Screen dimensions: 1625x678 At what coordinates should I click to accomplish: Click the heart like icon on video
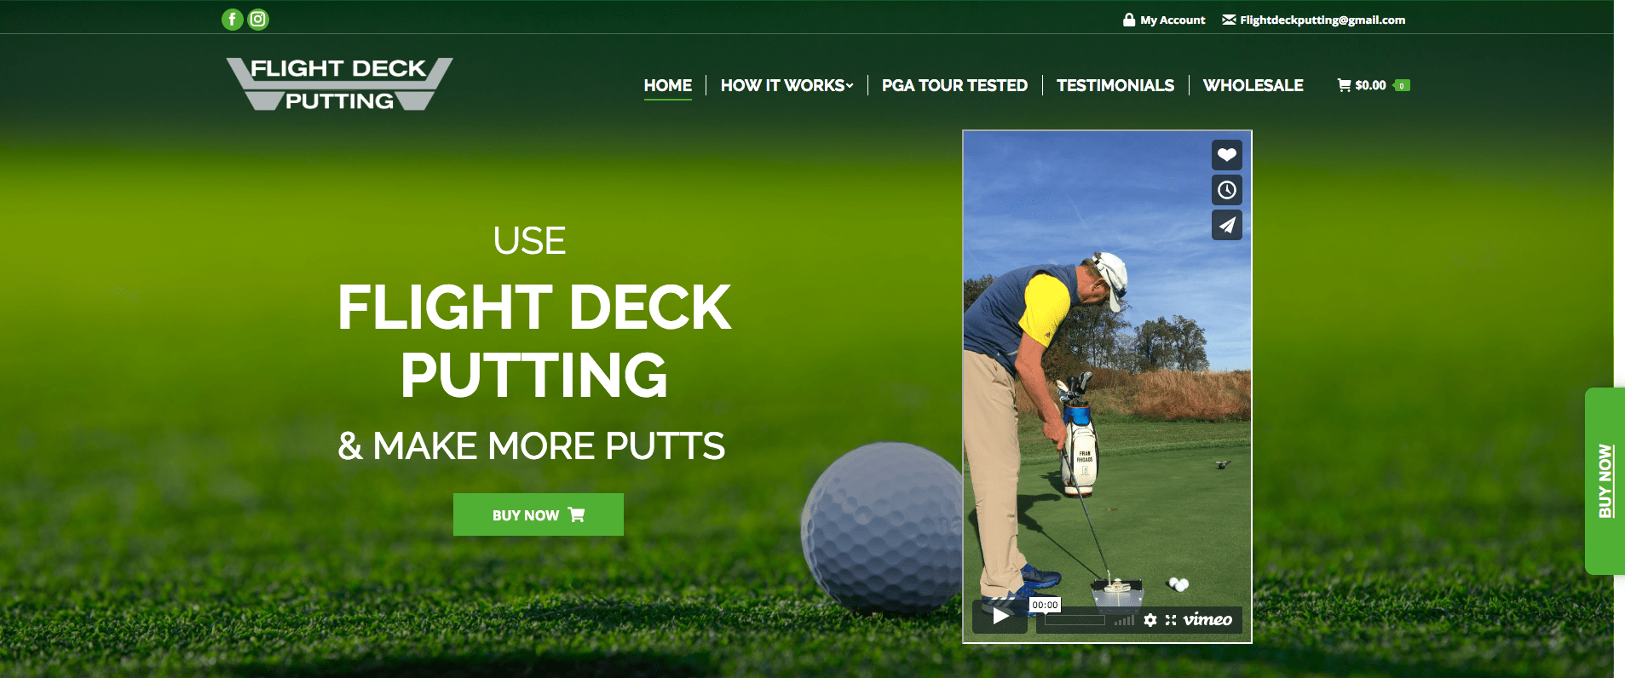point(1226,155)
